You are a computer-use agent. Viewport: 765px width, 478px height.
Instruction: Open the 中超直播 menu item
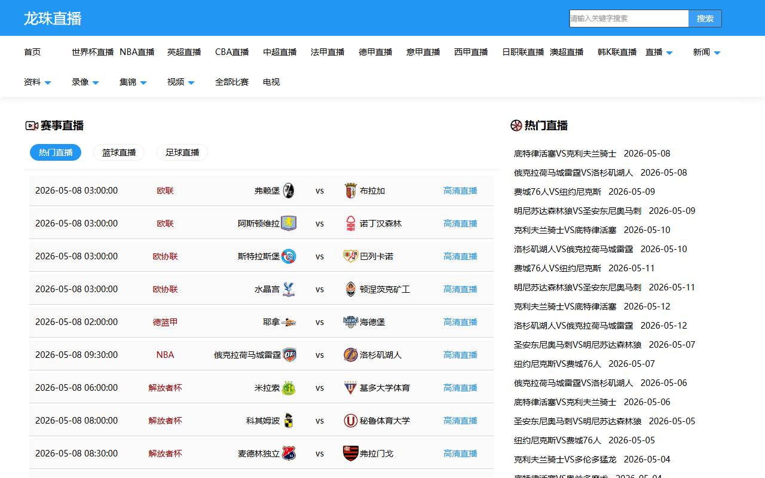click(x=280, y=53)
